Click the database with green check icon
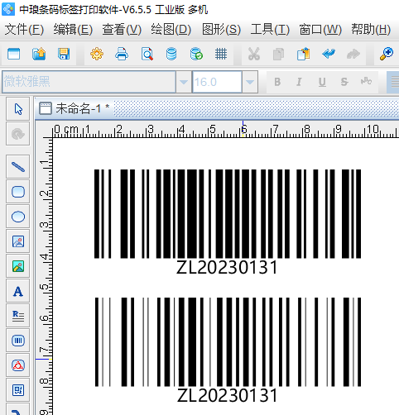Image resolution: width=399 pixels, height=415 pixels. 196,54
